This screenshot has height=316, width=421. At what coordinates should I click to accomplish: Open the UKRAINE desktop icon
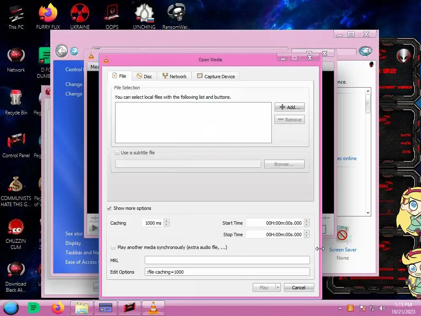[x=80, y=16]
